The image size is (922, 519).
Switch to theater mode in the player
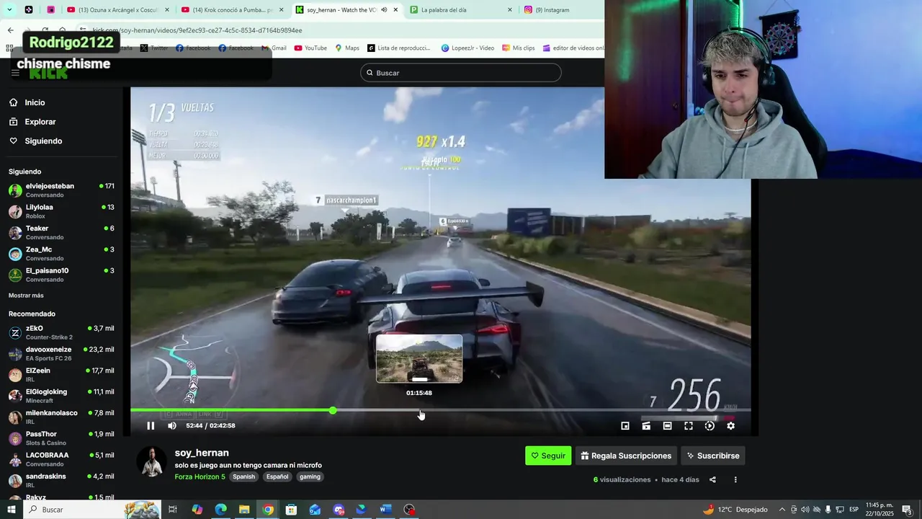[667, 426]
